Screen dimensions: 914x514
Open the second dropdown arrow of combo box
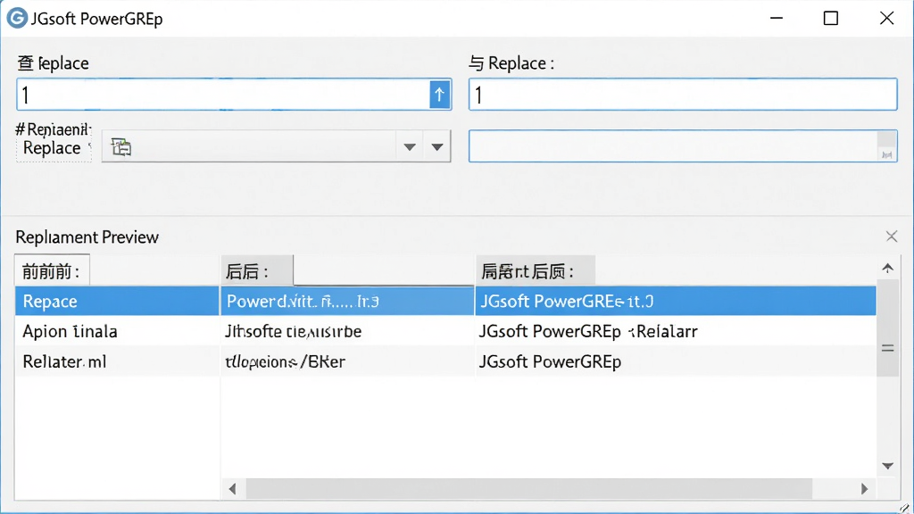tap(437, 147)
